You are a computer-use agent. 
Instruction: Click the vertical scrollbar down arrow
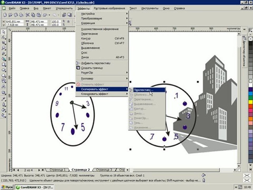tap(239, 166)
